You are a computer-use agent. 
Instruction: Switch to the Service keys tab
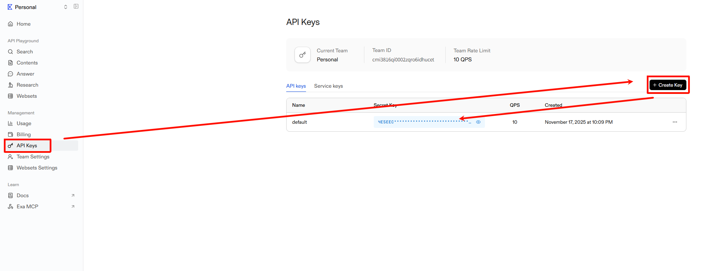coord(328,86)
